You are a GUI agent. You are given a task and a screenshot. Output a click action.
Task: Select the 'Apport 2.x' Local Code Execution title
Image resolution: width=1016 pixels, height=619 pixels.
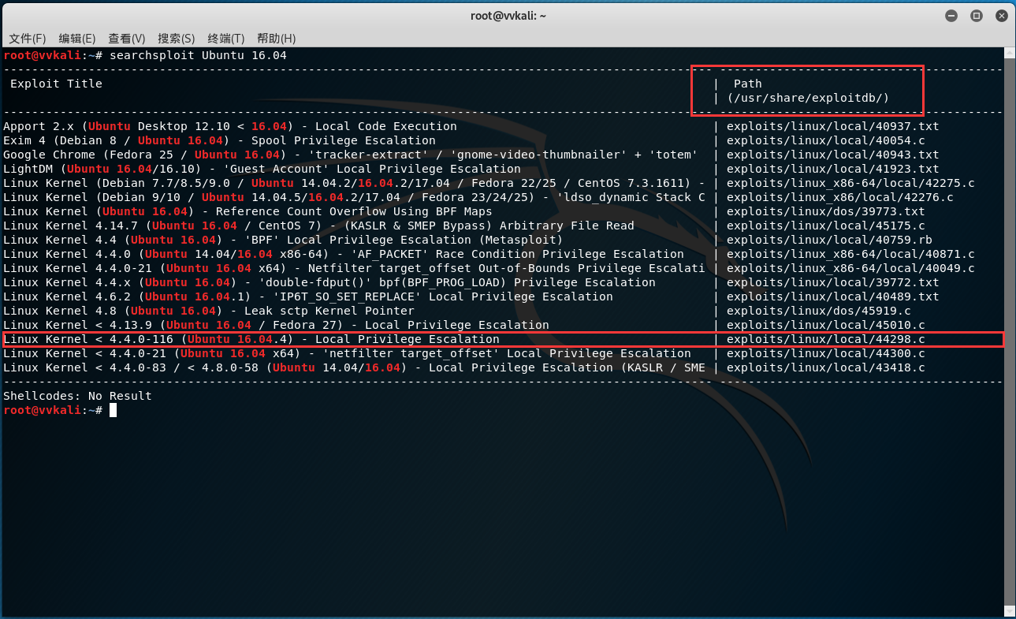point(230,126)
